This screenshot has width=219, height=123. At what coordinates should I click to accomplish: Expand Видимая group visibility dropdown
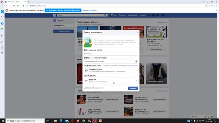[111, 81]
